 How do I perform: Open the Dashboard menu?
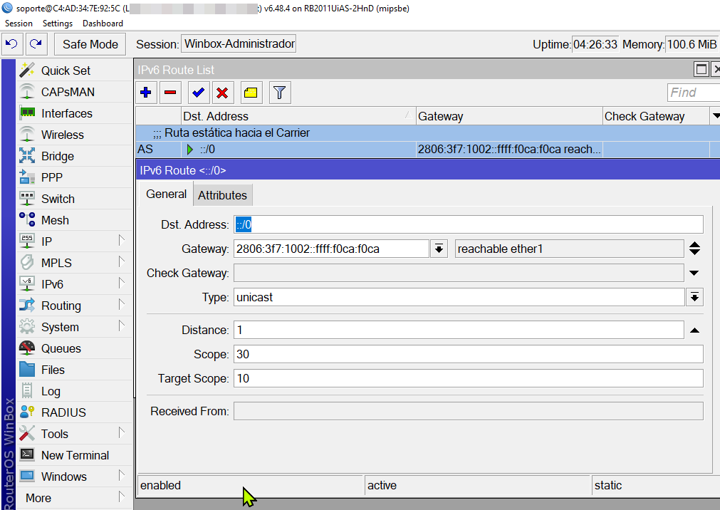(x=103, y=24)
